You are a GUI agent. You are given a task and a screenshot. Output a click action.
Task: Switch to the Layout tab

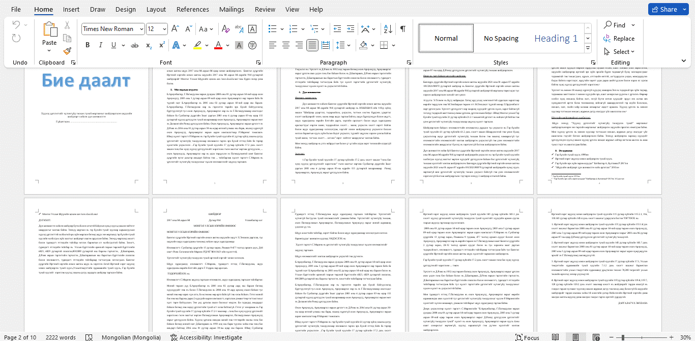point(156,9)
